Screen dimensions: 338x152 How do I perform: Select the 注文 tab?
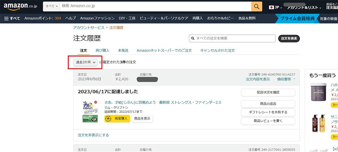83,50
